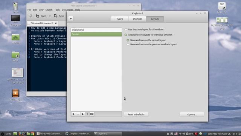Open the Documents menu in text editor

(67, 10)
